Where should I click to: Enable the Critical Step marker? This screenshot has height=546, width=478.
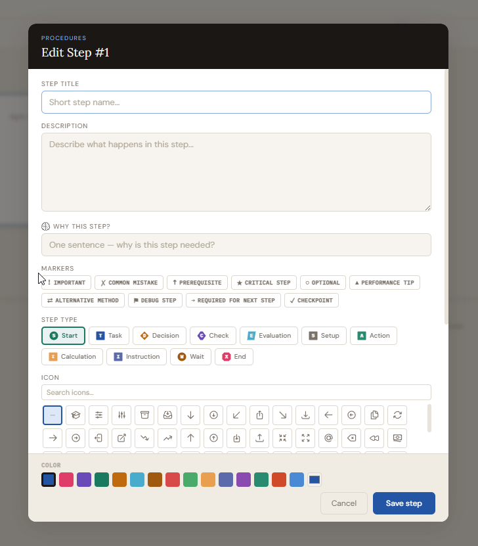pos(264,283)
